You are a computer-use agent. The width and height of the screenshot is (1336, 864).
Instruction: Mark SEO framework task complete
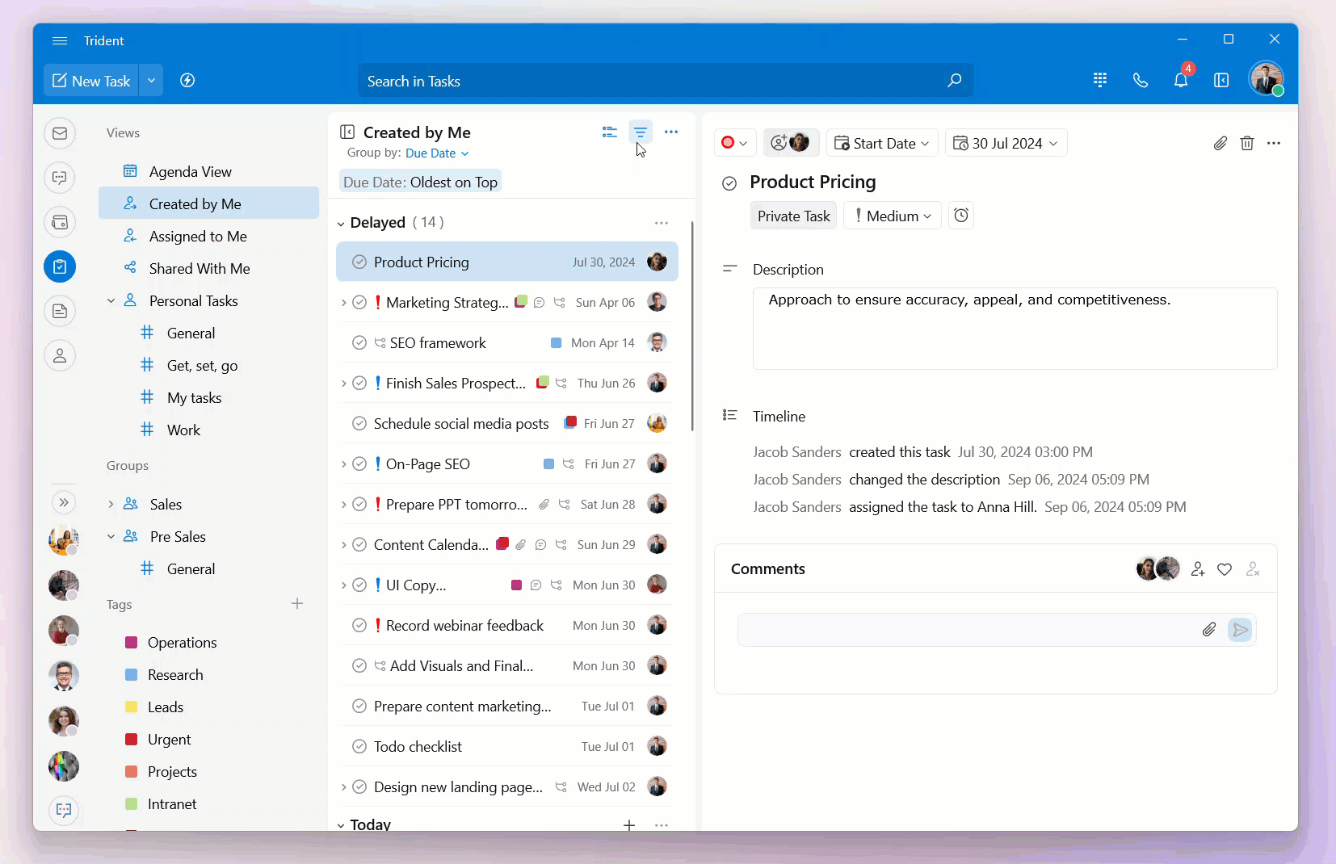tap(359, 343)
